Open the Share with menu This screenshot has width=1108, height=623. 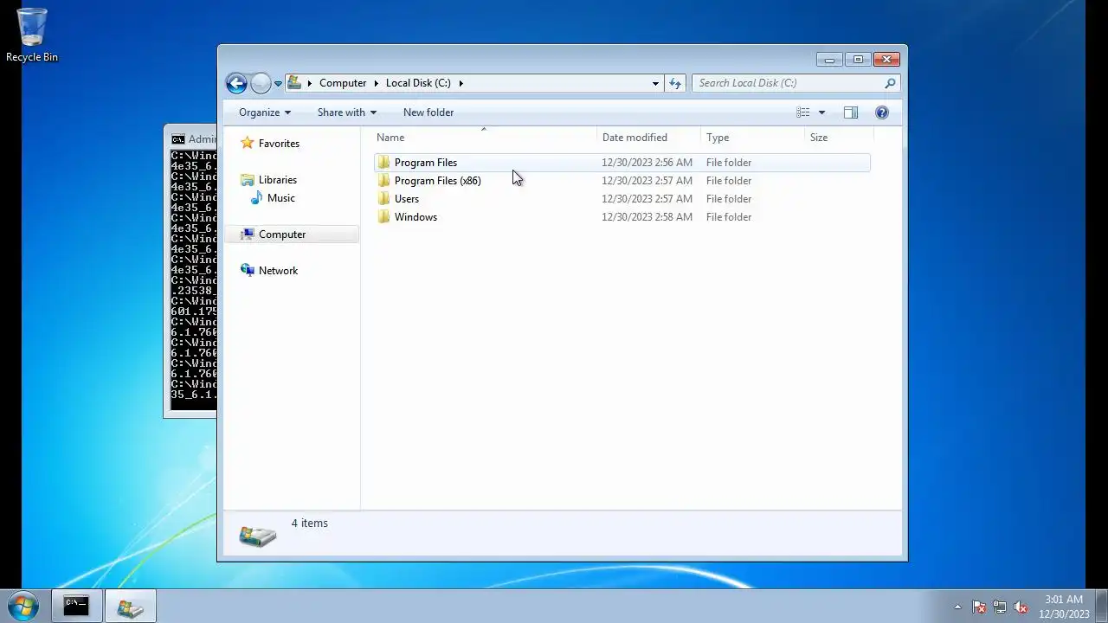[x=346, y=112]
